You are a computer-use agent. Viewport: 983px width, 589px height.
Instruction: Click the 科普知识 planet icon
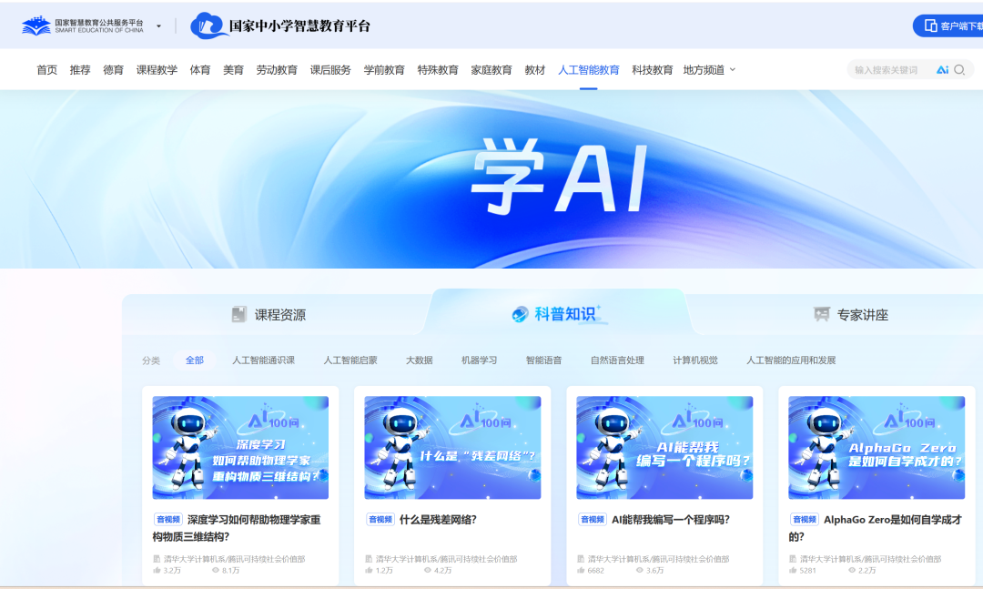(520, 314)
